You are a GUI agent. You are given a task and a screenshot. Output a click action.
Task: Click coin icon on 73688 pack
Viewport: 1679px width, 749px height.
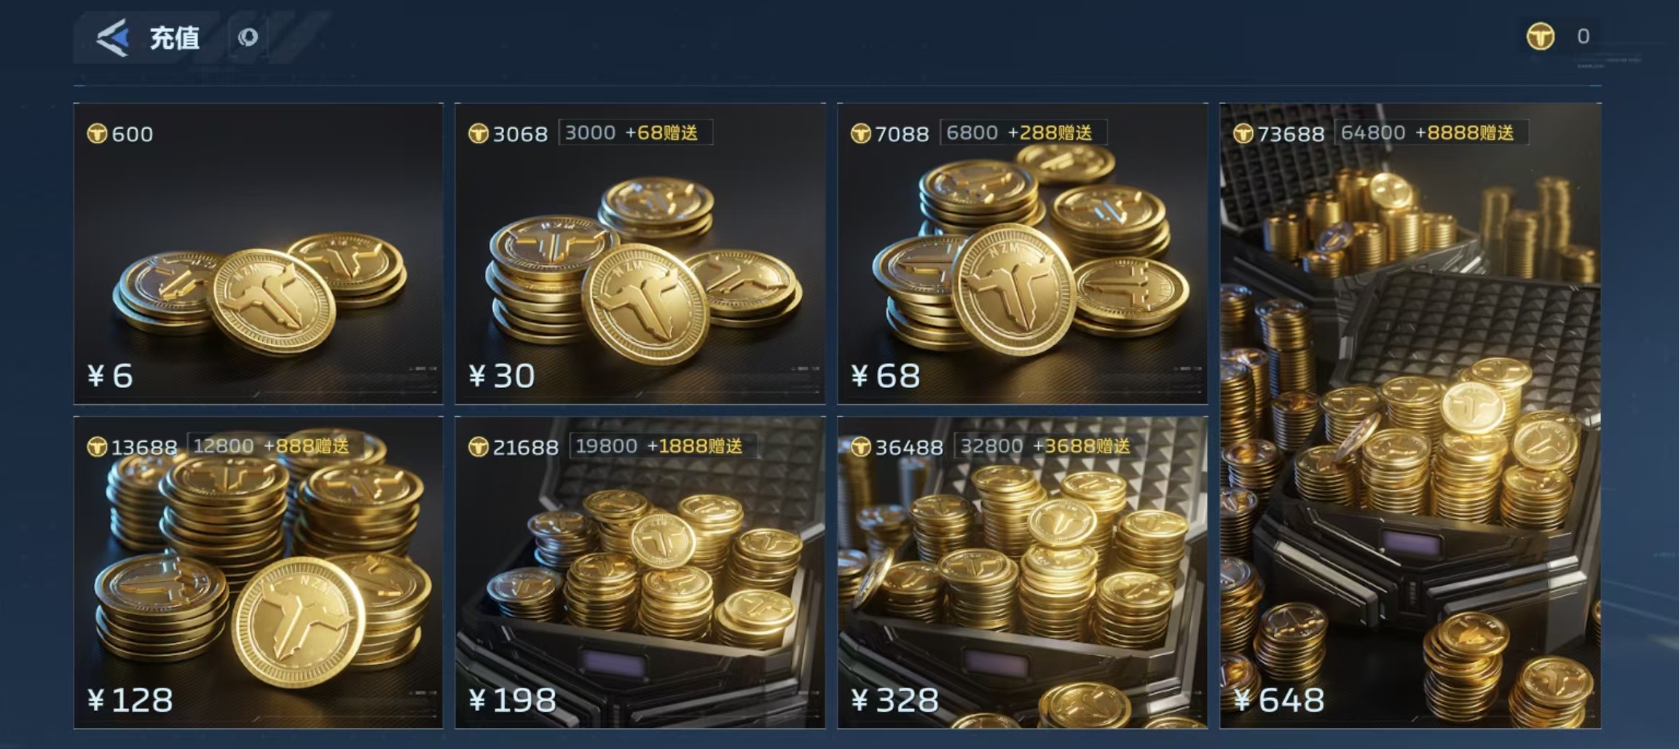pyautogui.click(x=1243, y=134)
